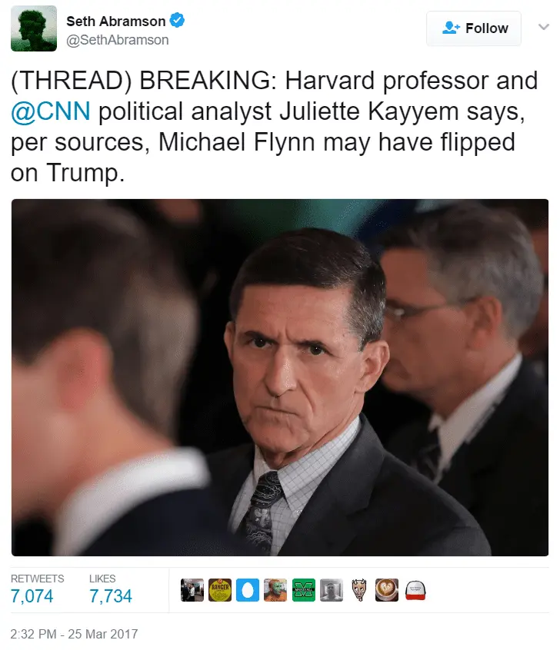Expand the tweet options chevron menu
This screenshot has width=560, height=650.
pyautogui.click(x=543, y=27)
